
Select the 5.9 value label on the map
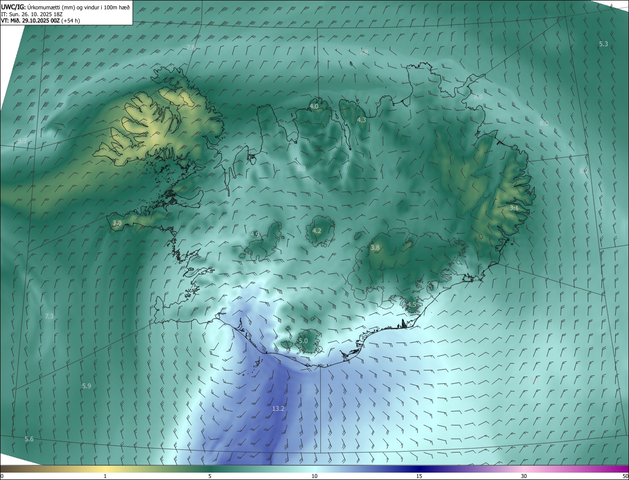(86, 386)
